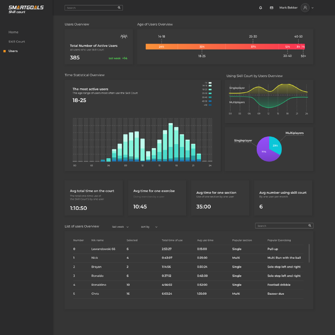Click the 24% age bar segment
The width and height of the screenshot is (335, 335).
pos(161,46)
